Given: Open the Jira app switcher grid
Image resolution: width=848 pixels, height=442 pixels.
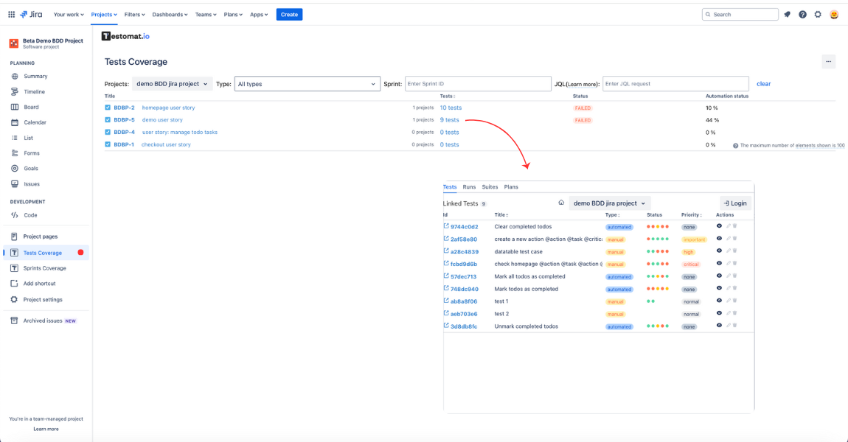Looking at the screenshot, I should [x=10, y=14].
